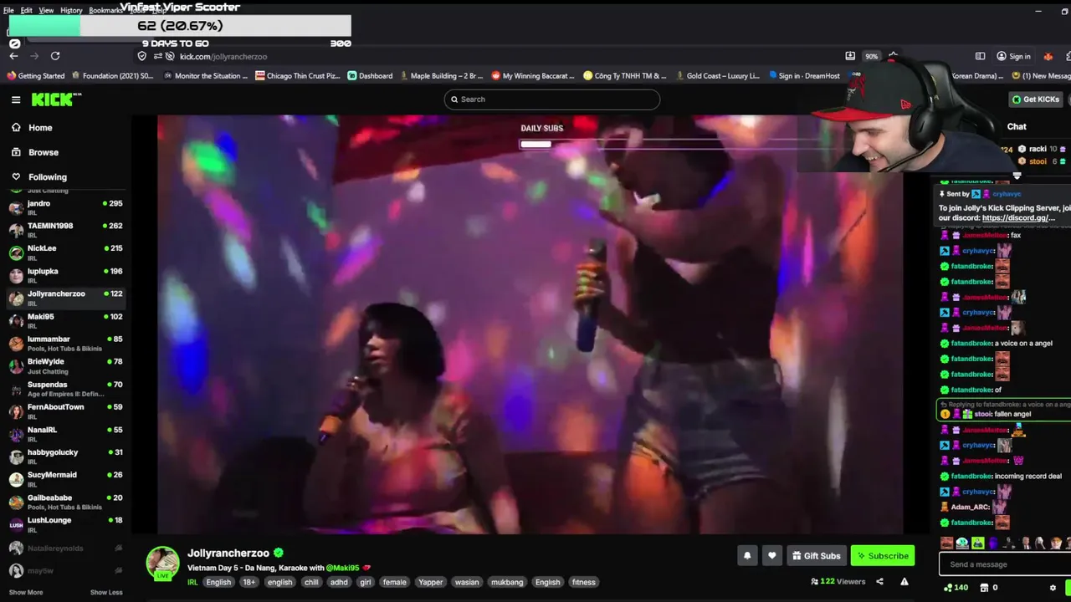Image resolution: width=1071 pixels, height=602 pixels.
Task: Open BrieWylde channel in Following list
Action: click(65, 365)
